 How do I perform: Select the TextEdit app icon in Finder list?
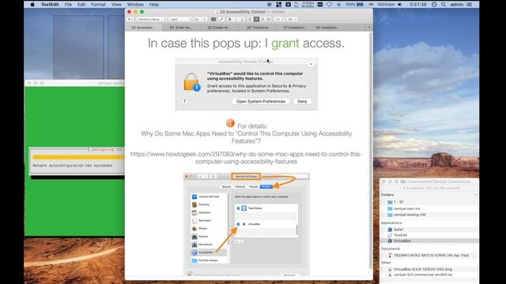[390, 235]
